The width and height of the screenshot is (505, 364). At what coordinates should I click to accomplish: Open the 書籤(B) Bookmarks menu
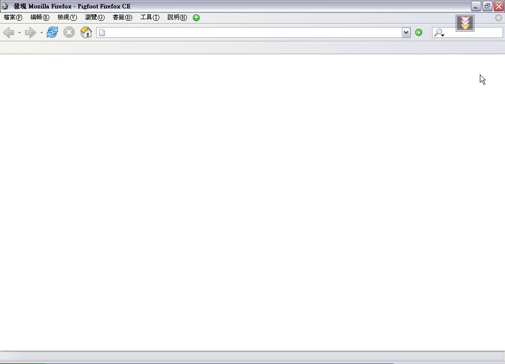pyautogui.click(x=122, y=17)
